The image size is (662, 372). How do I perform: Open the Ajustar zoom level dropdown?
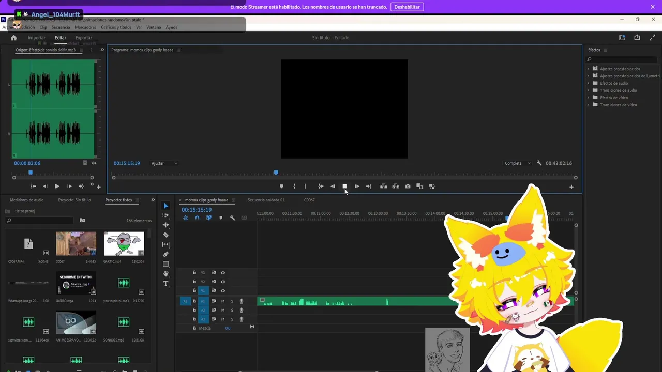164,163
